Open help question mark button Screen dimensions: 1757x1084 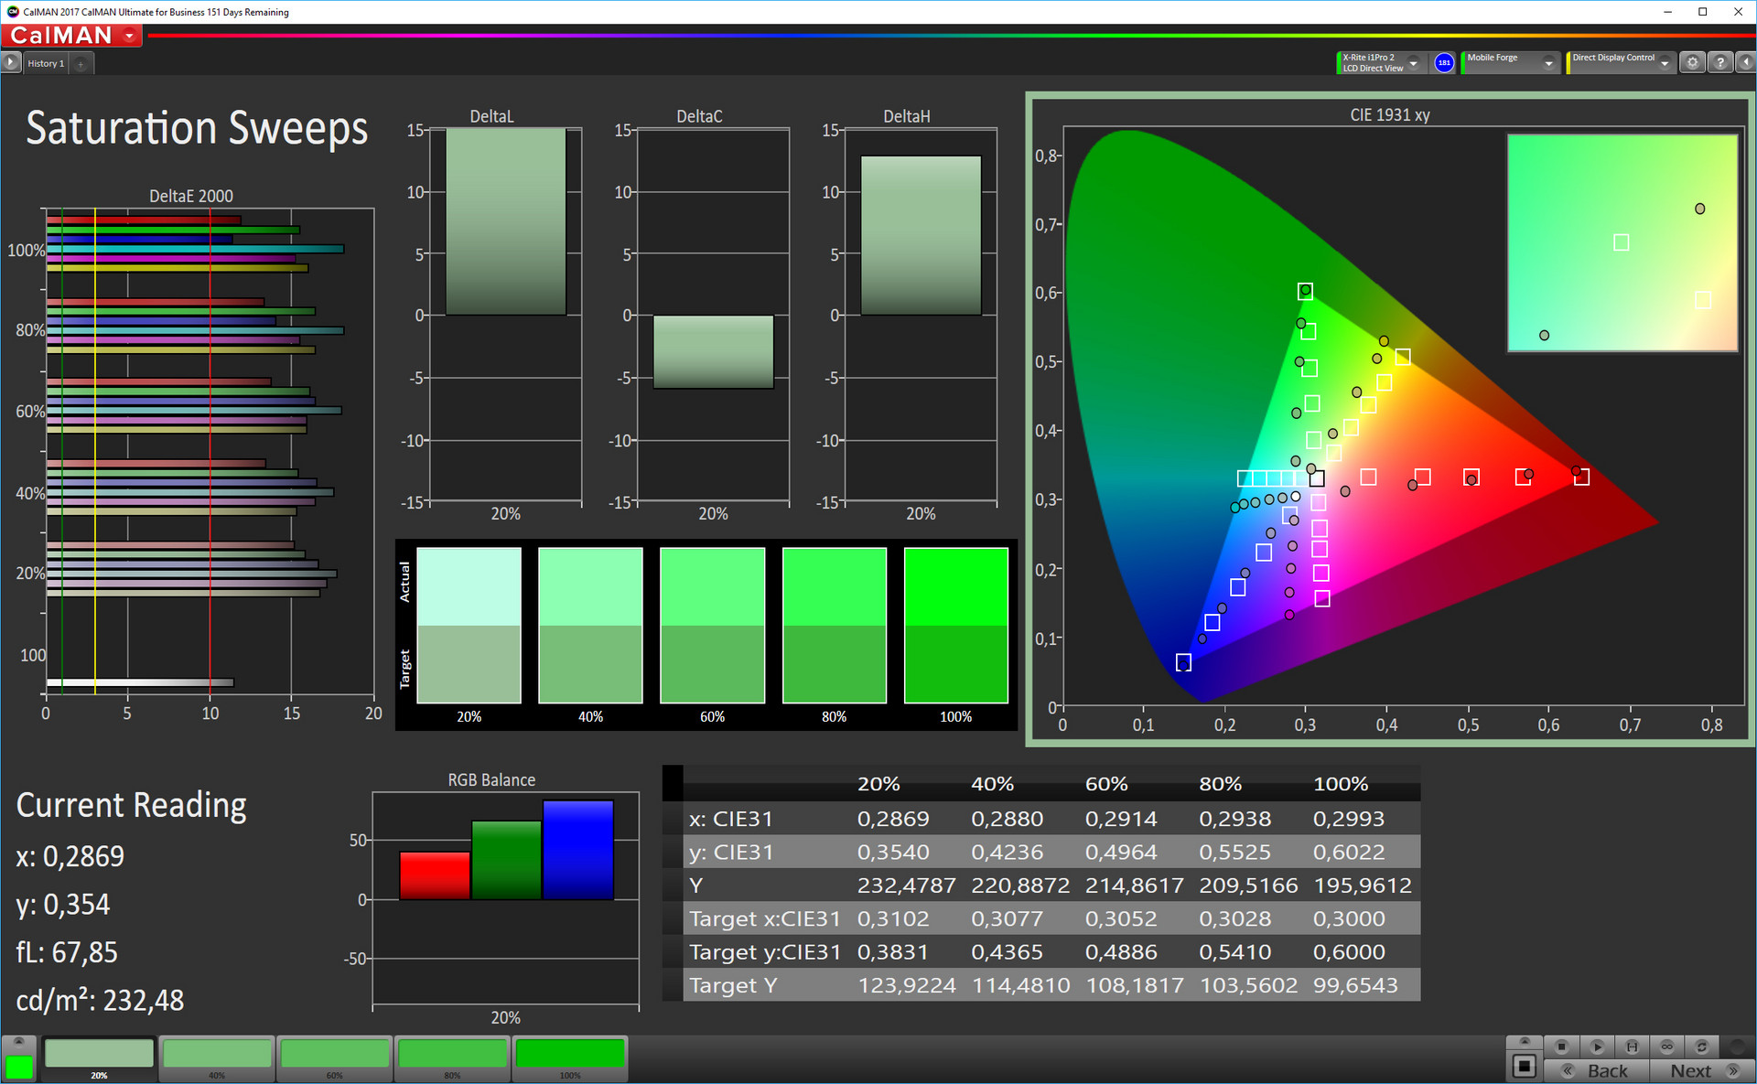[1720, 62]
